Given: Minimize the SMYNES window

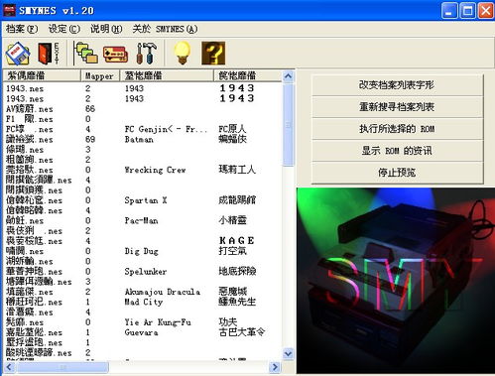Looking at the screenshot, I should coord(449,11).
